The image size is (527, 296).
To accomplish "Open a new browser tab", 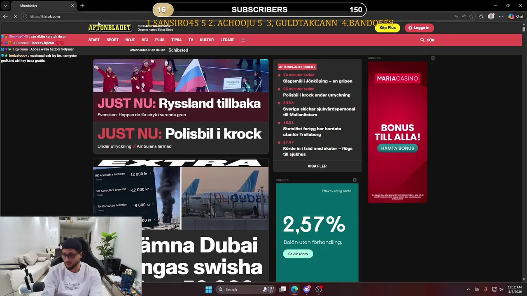I will click(x=82, y=5).
